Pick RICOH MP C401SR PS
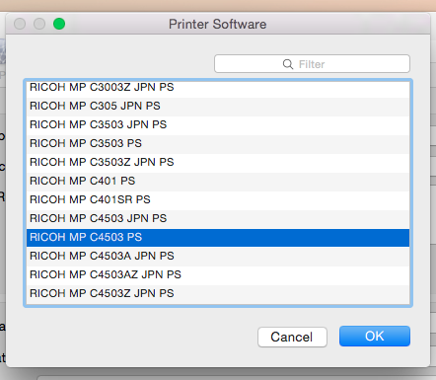Viewport: 436px width, 380px height. coord(218,200)
